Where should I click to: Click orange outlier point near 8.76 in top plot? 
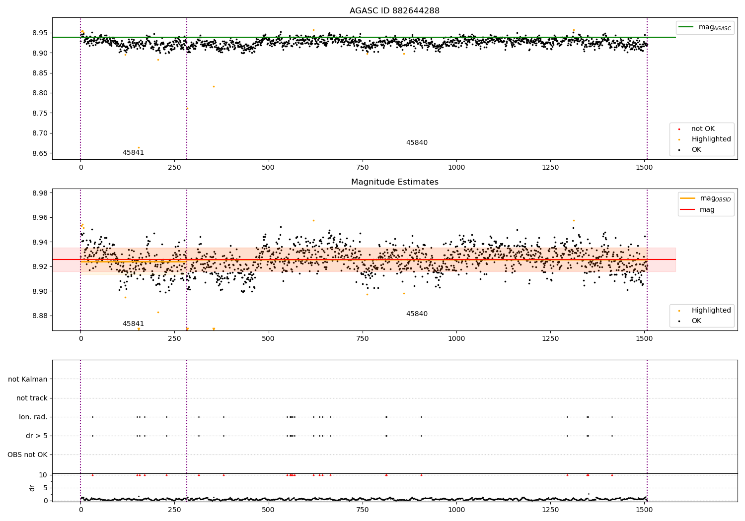coord(187,109)
